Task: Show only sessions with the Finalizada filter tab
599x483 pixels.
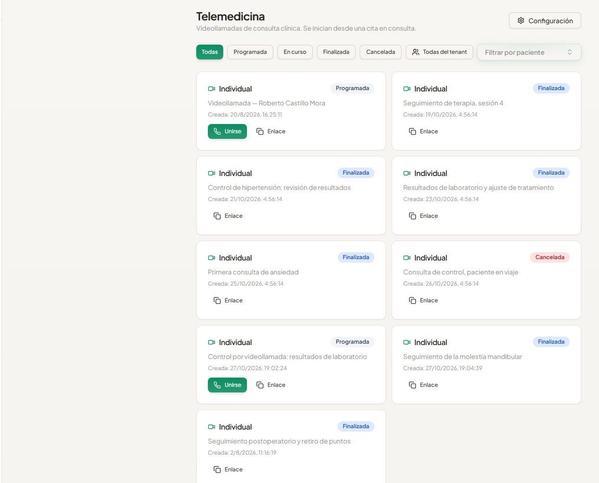Action: [336, 52]
